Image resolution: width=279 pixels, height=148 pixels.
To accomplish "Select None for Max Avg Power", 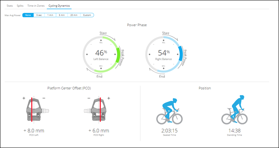I will point(28,15).
